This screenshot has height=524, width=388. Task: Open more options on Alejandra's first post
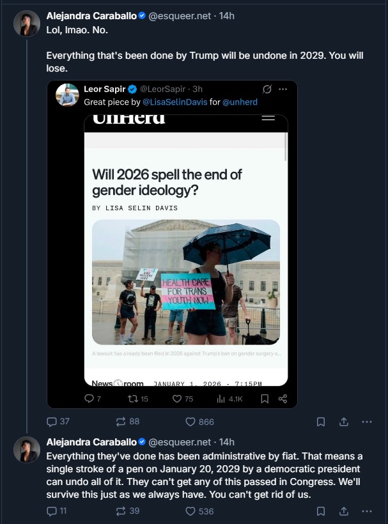tap(366, 422)
